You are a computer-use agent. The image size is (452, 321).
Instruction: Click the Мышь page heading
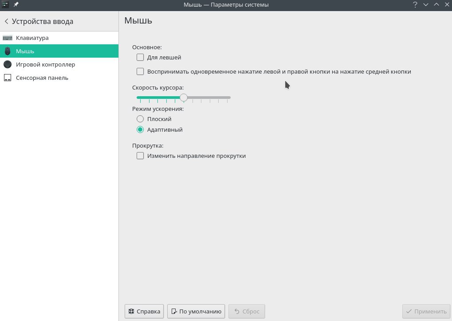tap(138, 20)
